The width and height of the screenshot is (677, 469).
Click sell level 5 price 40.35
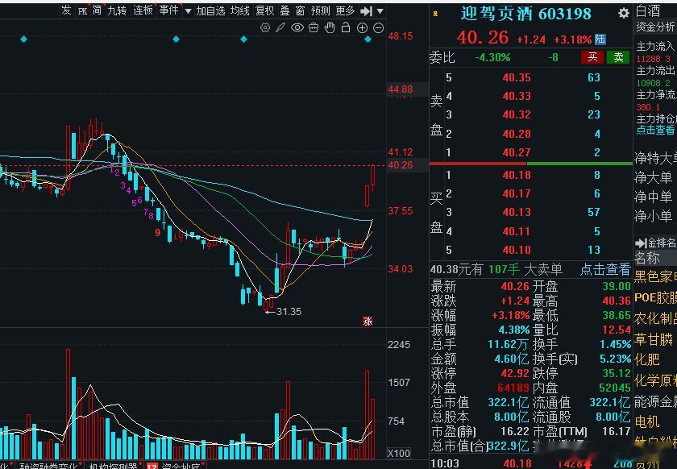(x=517, y=77)
